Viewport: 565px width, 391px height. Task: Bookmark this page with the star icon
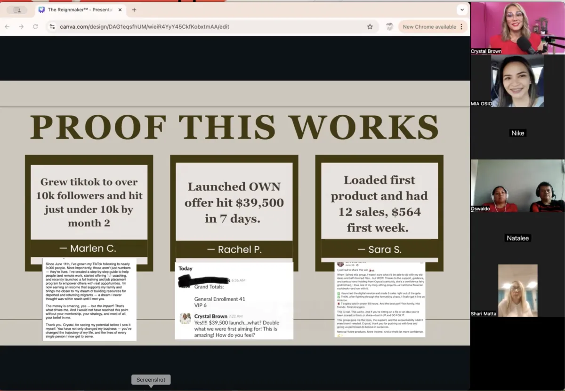coord(370,27)
